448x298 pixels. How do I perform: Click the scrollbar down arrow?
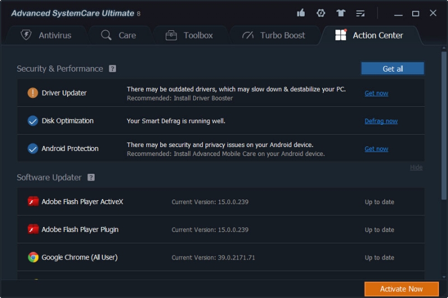click(444, 277)
